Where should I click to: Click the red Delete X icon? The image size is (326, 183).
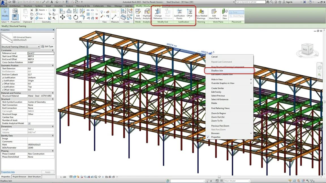(96, 18)
